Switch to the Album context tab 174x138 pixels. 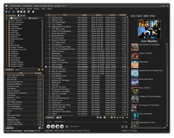(139, 16)
